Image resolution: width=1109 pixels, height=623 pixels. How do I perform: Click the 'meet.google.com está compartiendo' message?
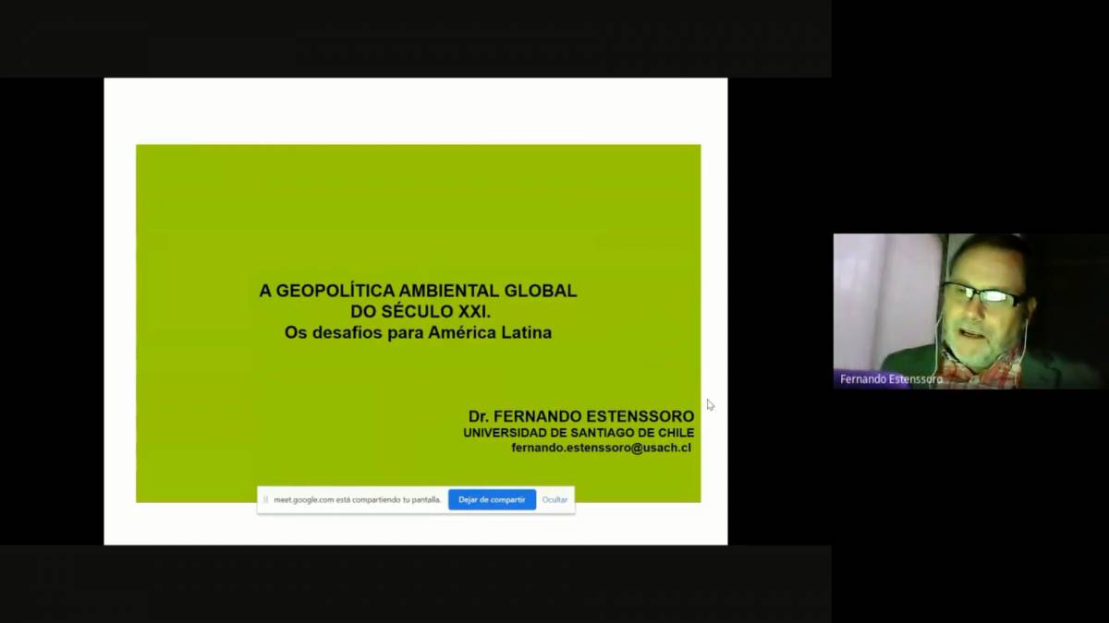coord(357,499)
